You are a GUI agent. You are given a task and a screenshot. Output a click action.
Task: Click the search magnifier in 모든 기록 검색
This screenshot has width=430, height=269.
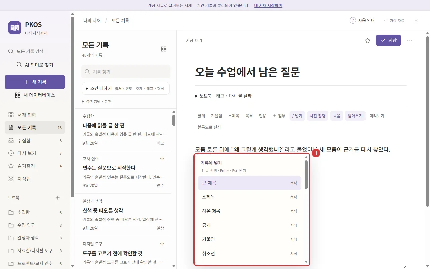(x=11, y=51)
